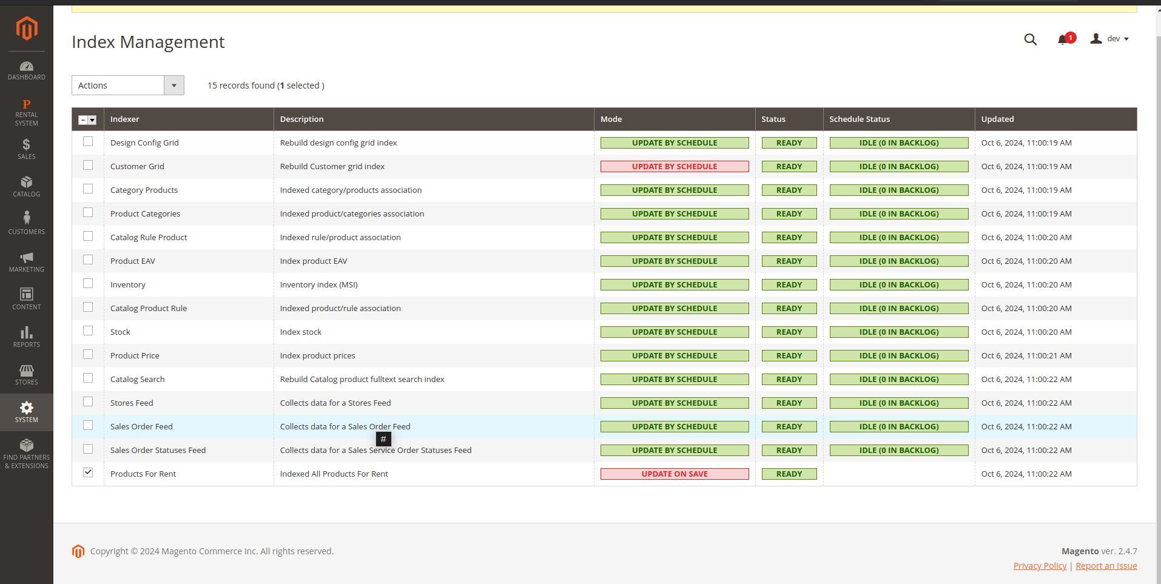Click the Status column header
The image size is (1161, 584).
click(789, 119)
